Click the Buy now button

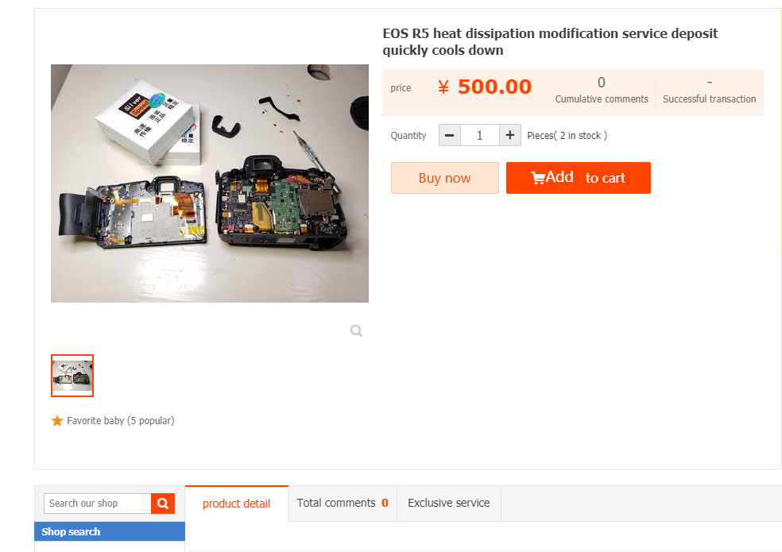(x=445, y=178)
